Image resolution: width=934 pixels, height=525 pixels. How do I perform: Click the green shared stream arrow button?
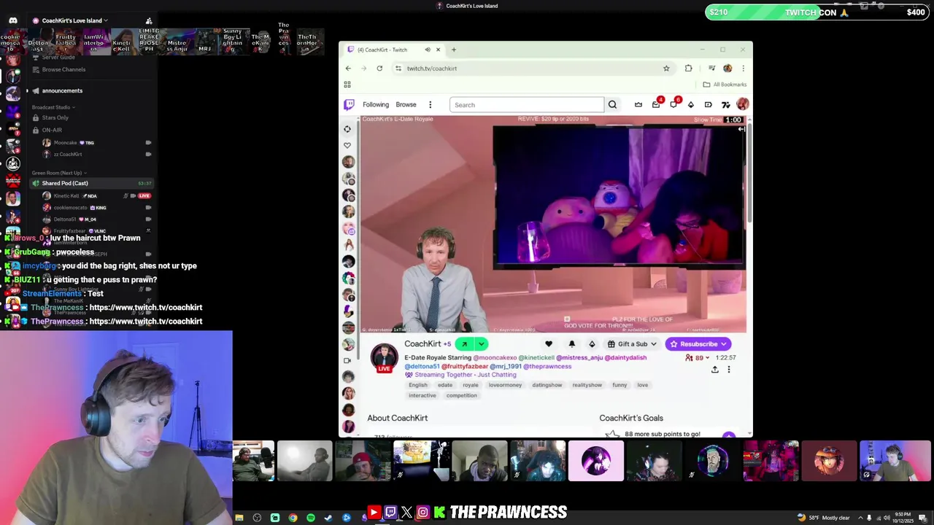(464, 344)
